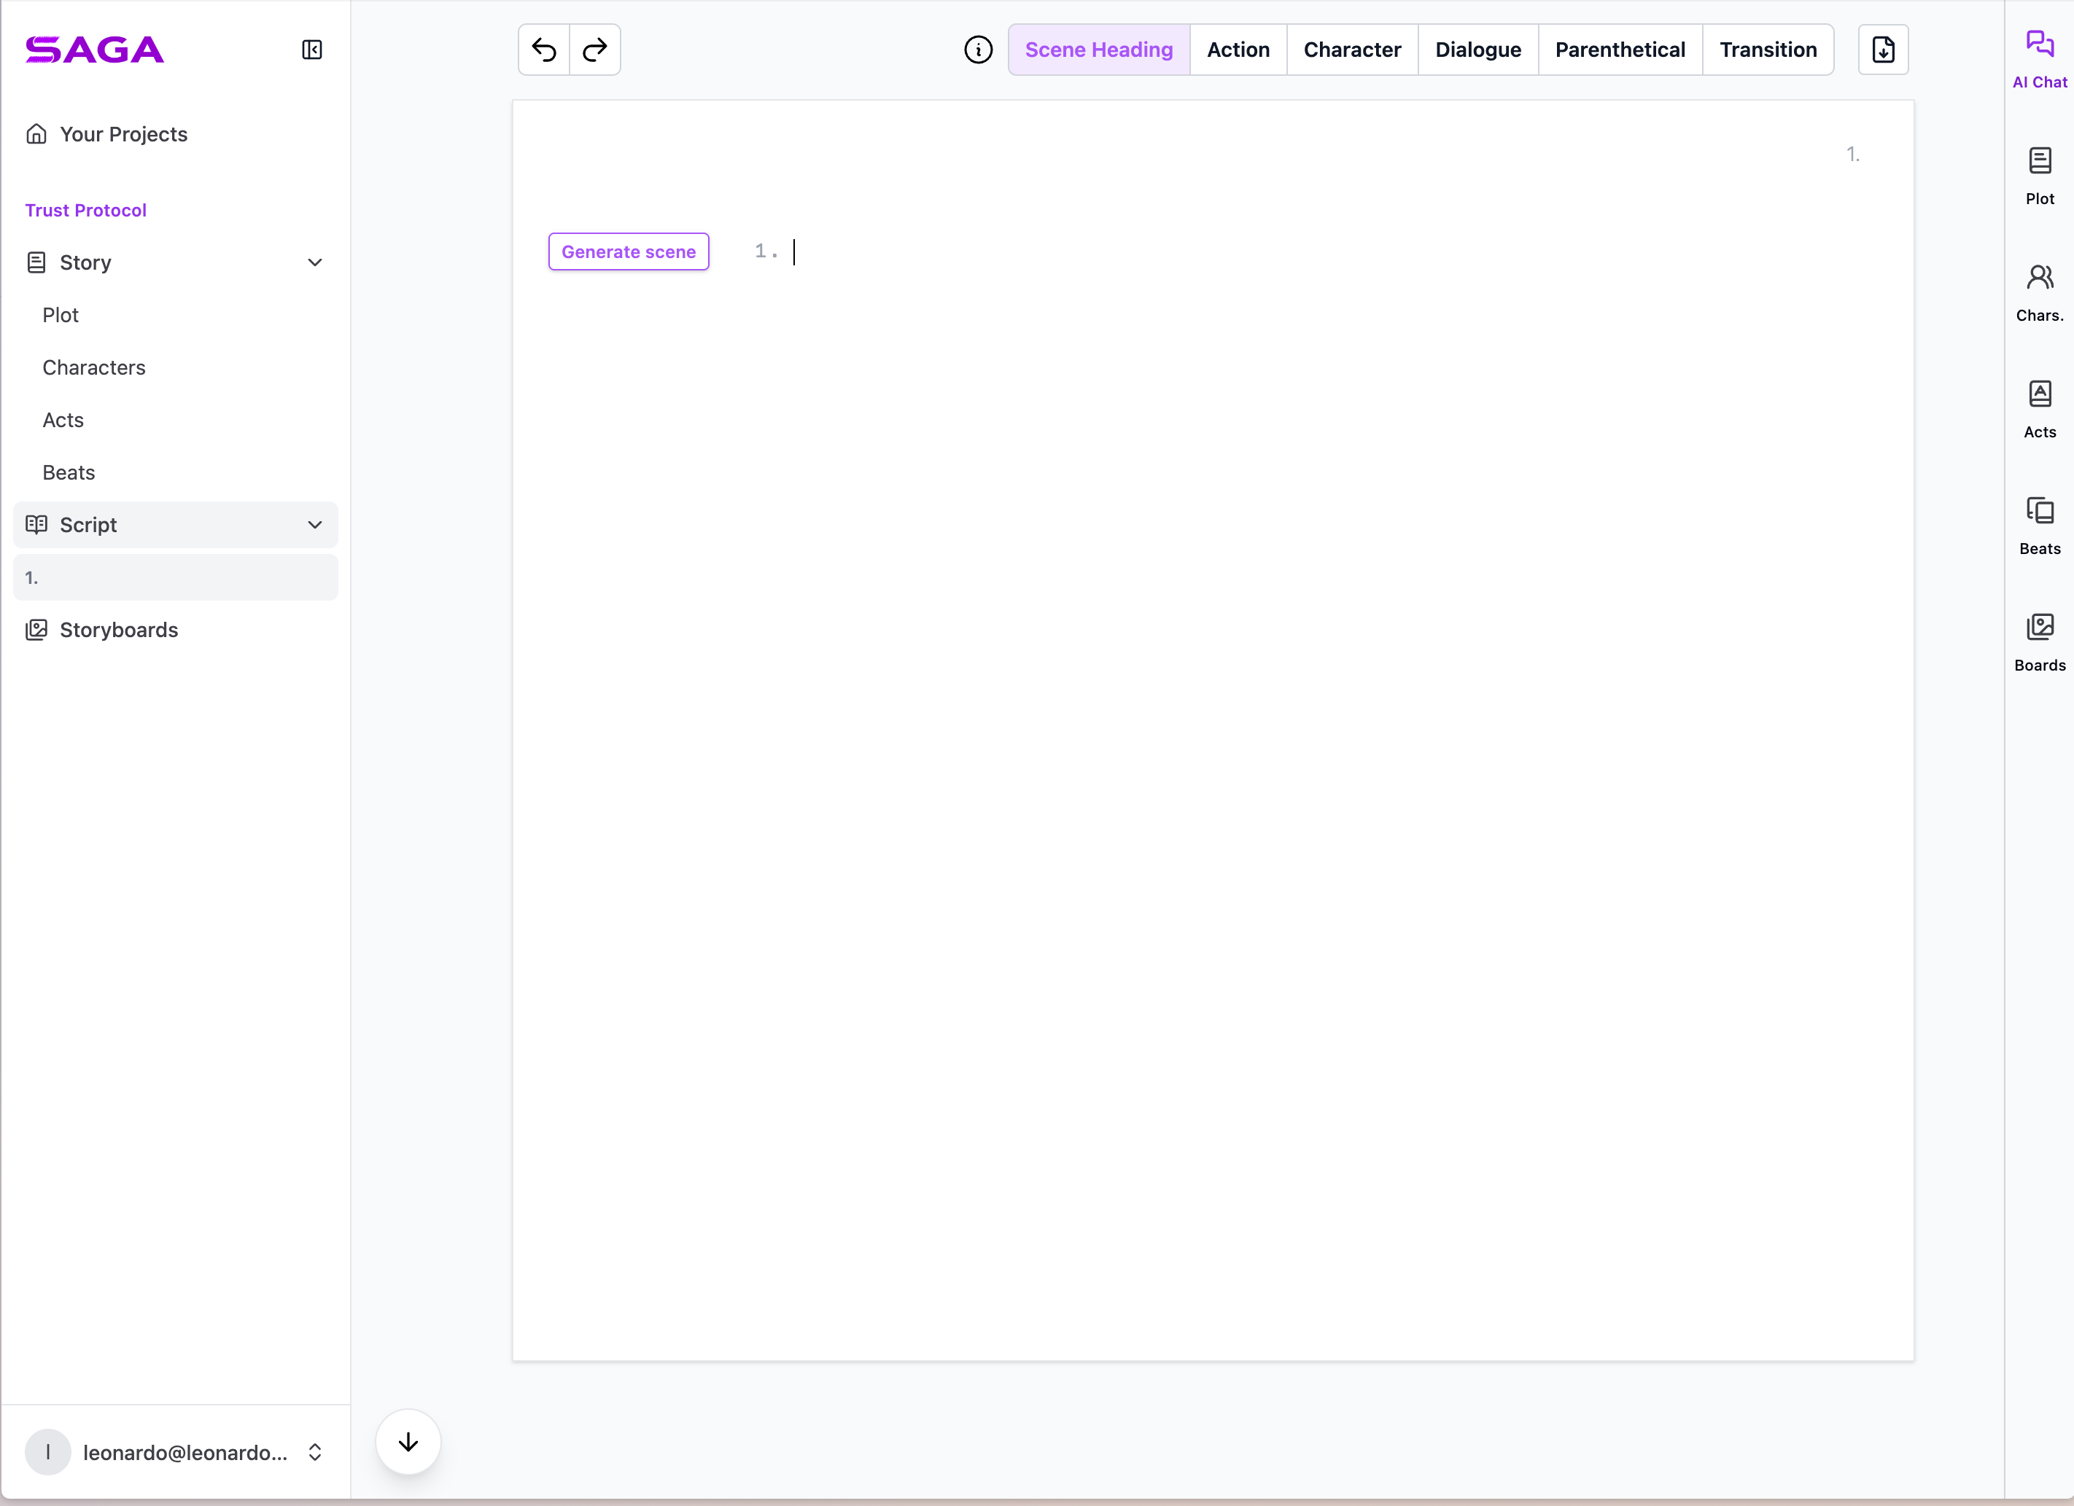Collapse the Script section chevron
The width and height of the screenshot is (2074, 1506).
(x=314, y=525)
